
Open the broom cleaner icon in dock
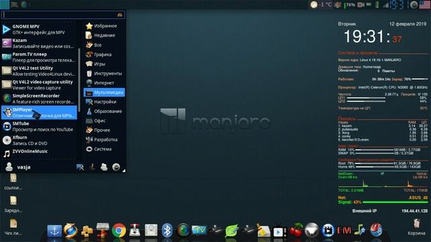(263, 231)
